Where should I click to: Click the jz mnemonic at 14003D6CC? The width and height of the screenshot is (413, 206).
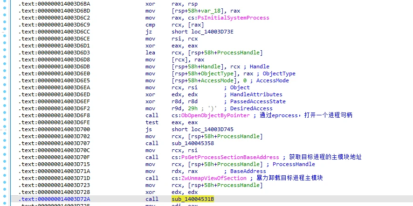(149, 32)
